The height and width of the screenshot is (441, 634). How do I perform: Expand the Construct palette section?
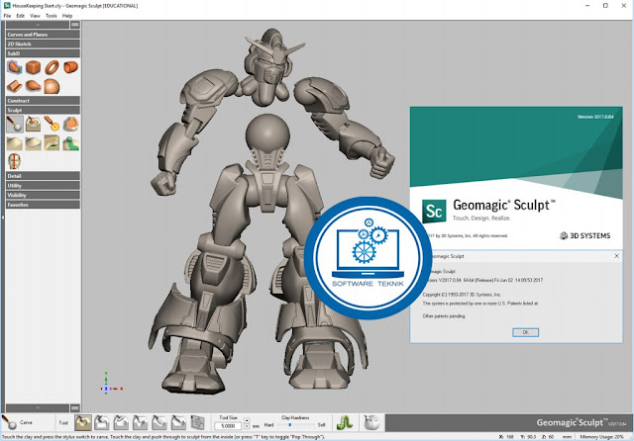tap(43, 101)
